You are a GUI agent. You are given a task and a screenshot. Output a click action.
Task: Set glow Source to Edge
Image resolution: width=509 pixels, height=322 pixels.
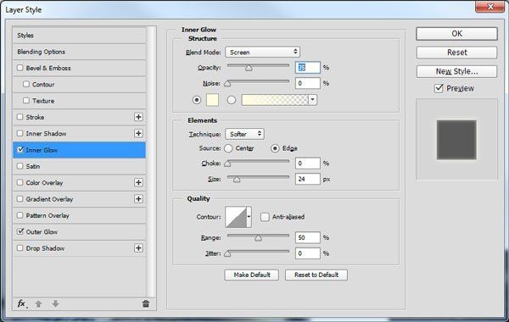click(x=275, y=148)
